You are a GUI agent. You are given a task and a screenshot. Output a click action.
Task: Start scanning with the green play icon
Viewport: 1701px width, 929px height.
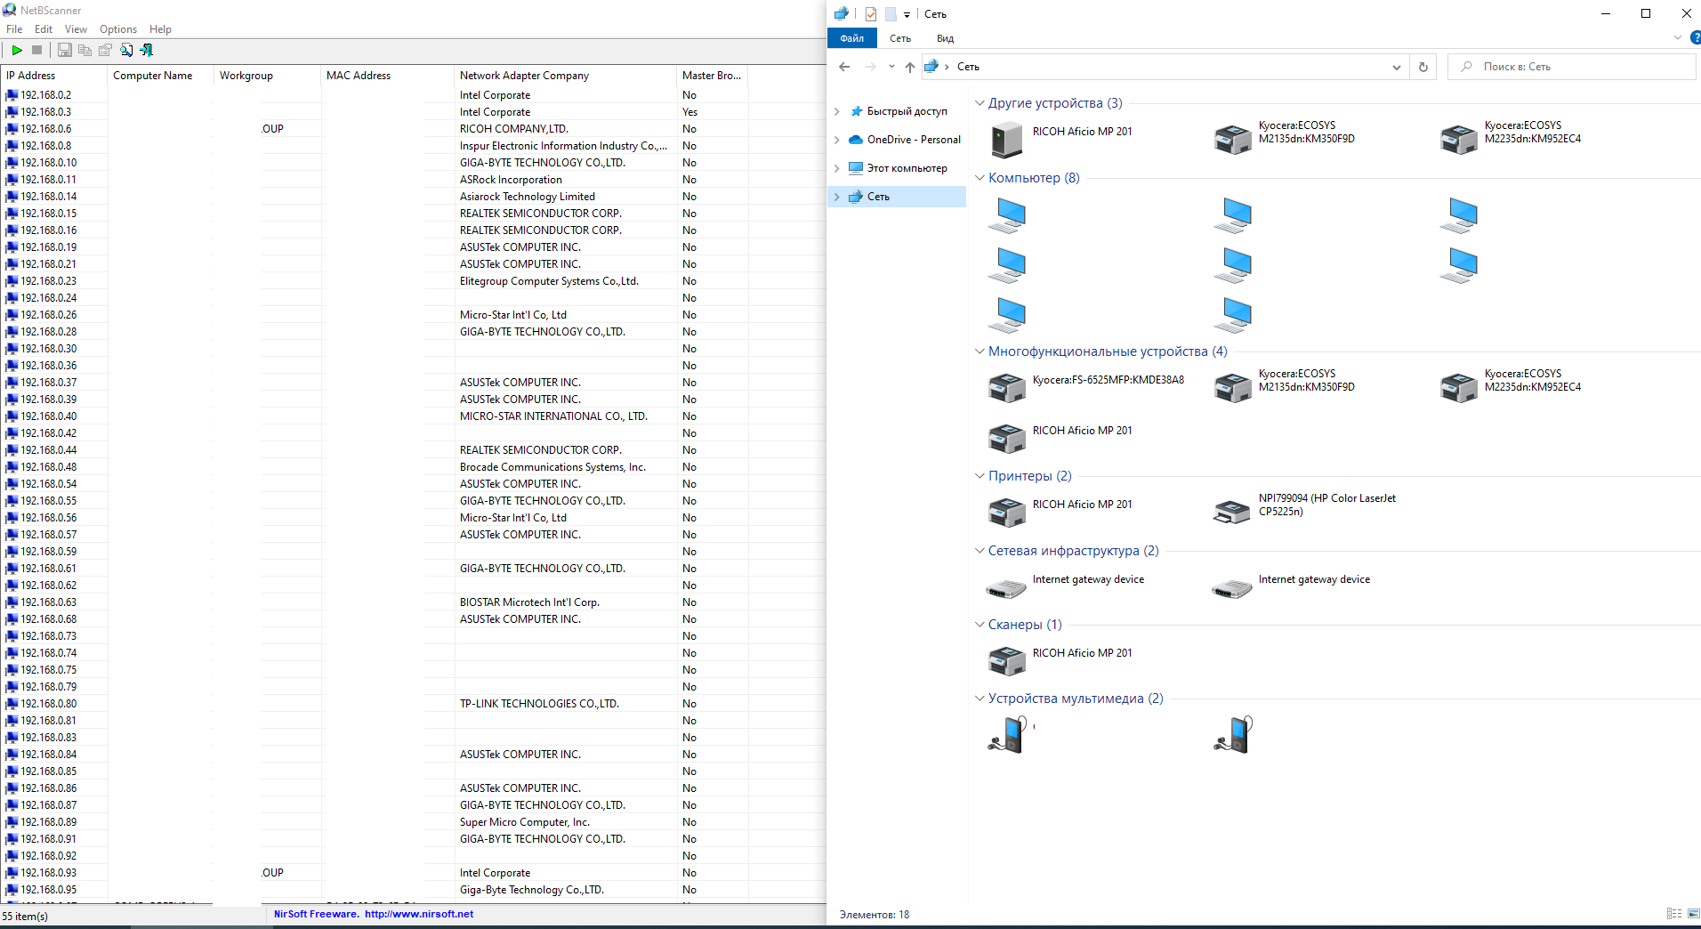click(17, 51)
